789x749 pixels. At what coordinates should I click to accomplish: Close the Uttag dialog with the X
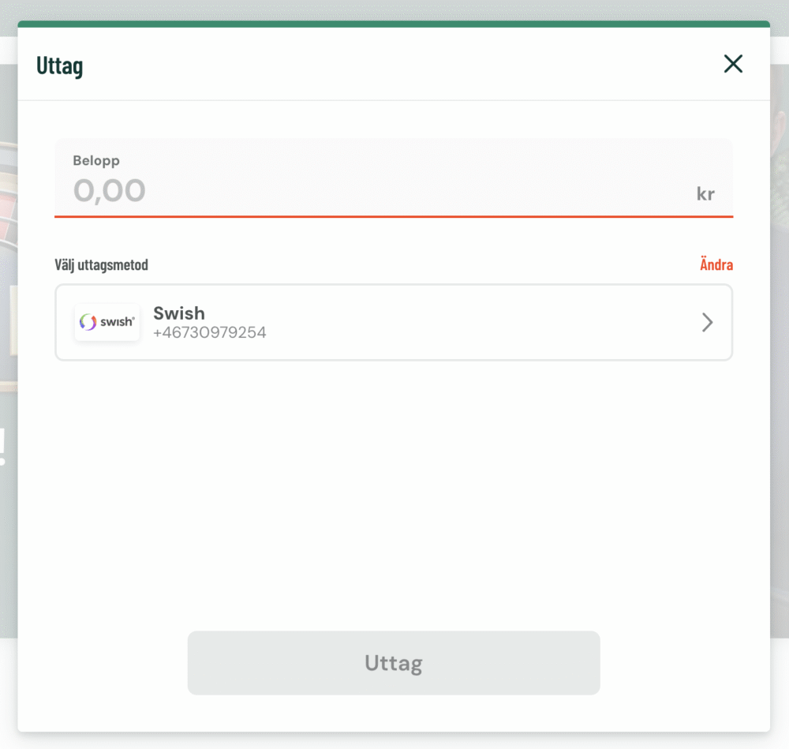click(733, 64)
